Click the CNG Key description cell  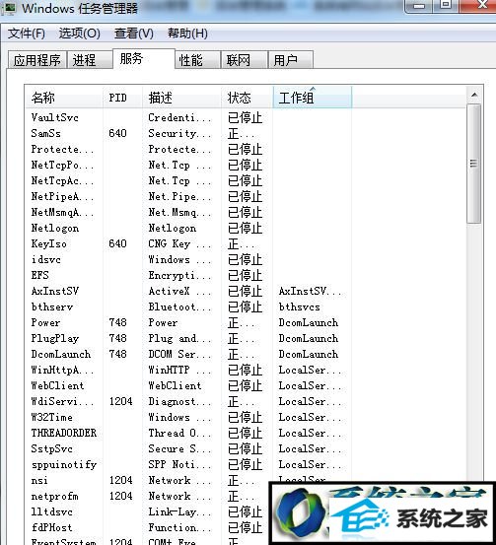tap(179, 244)
